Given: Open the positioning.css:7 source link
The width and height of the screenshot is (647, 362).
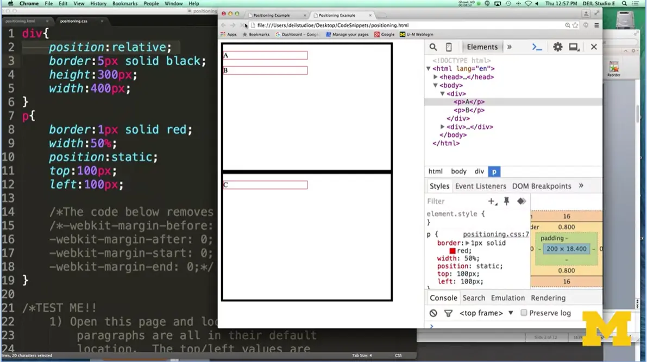Looking at the screenshot, I should click(495, 235).
